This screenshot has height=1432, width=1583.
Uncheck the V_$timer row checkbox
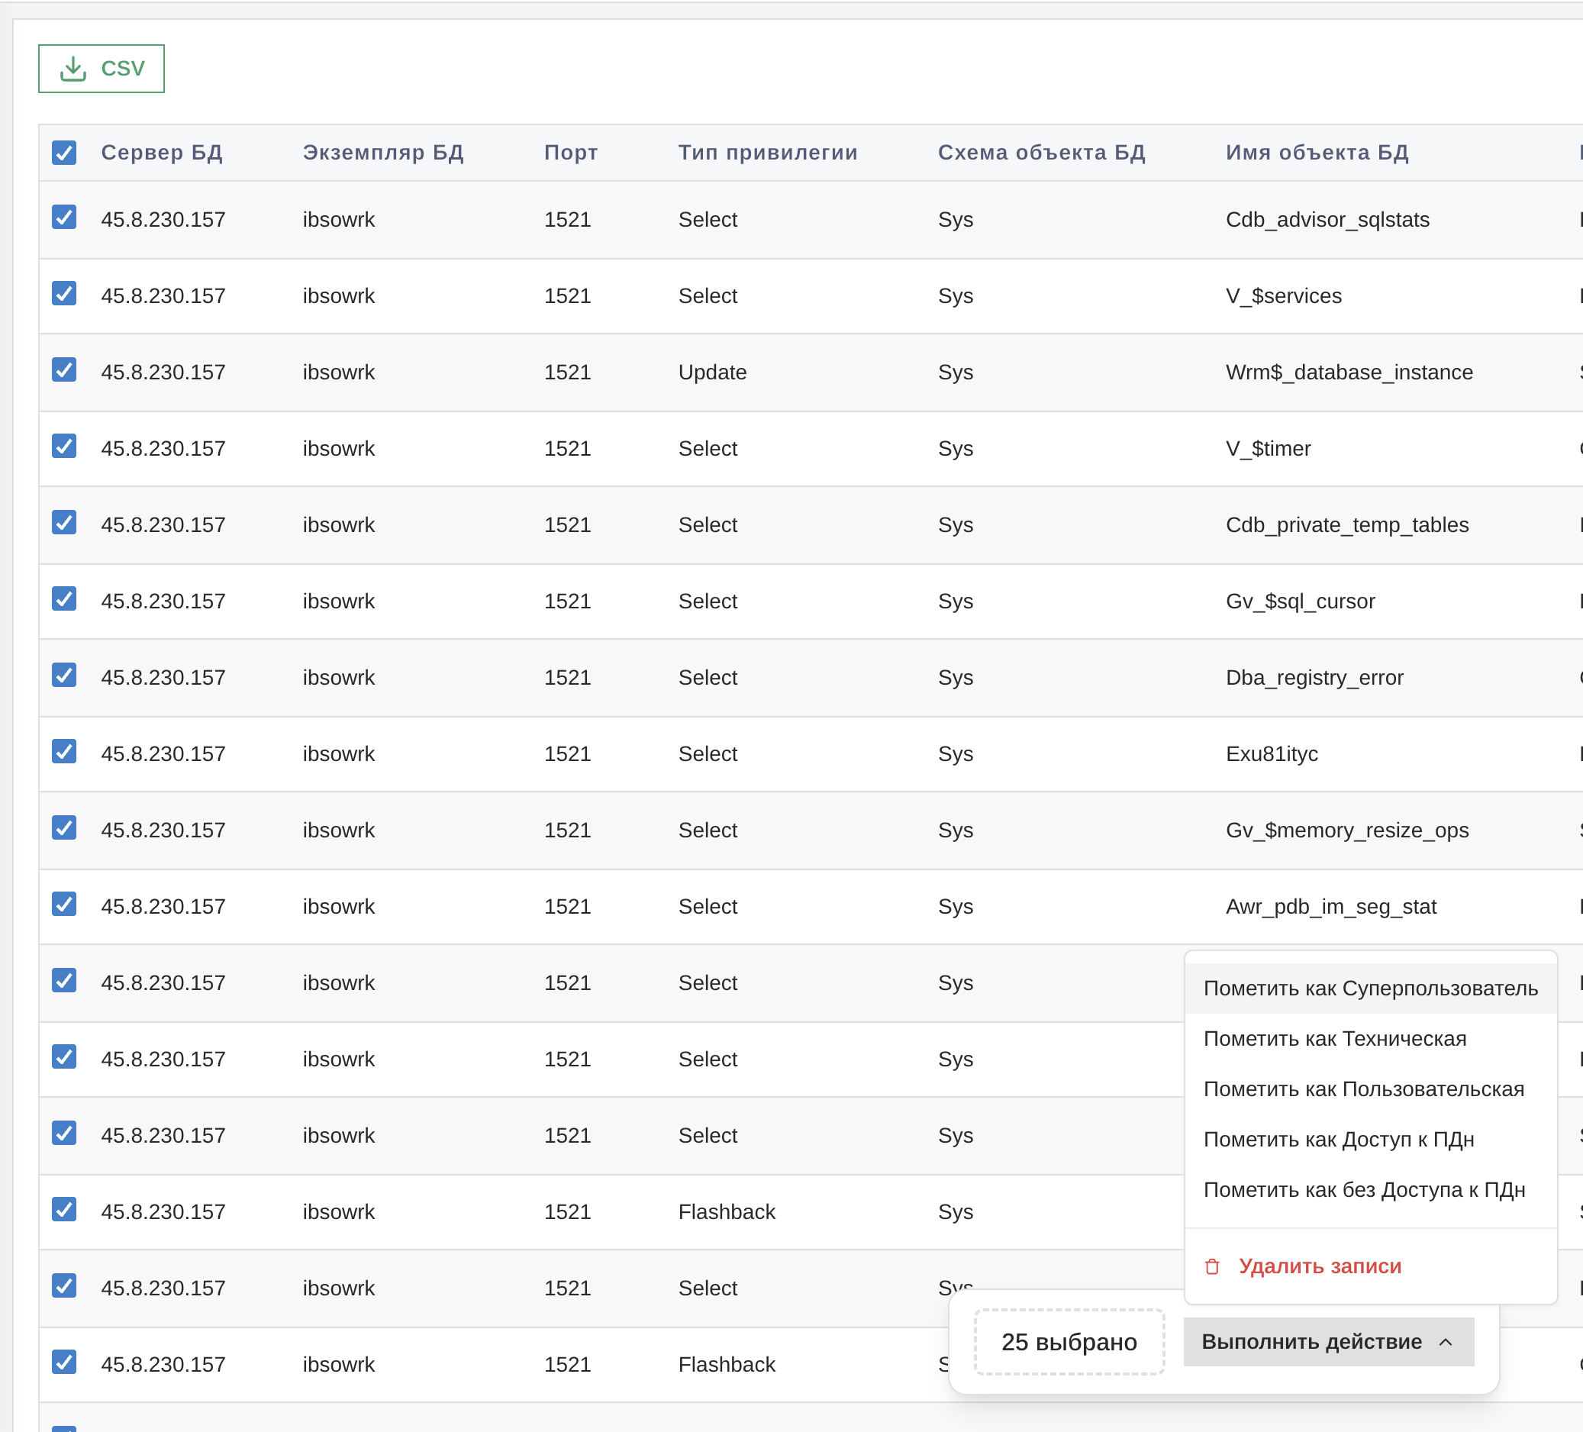pyautogui.click(x=64, y=447)
